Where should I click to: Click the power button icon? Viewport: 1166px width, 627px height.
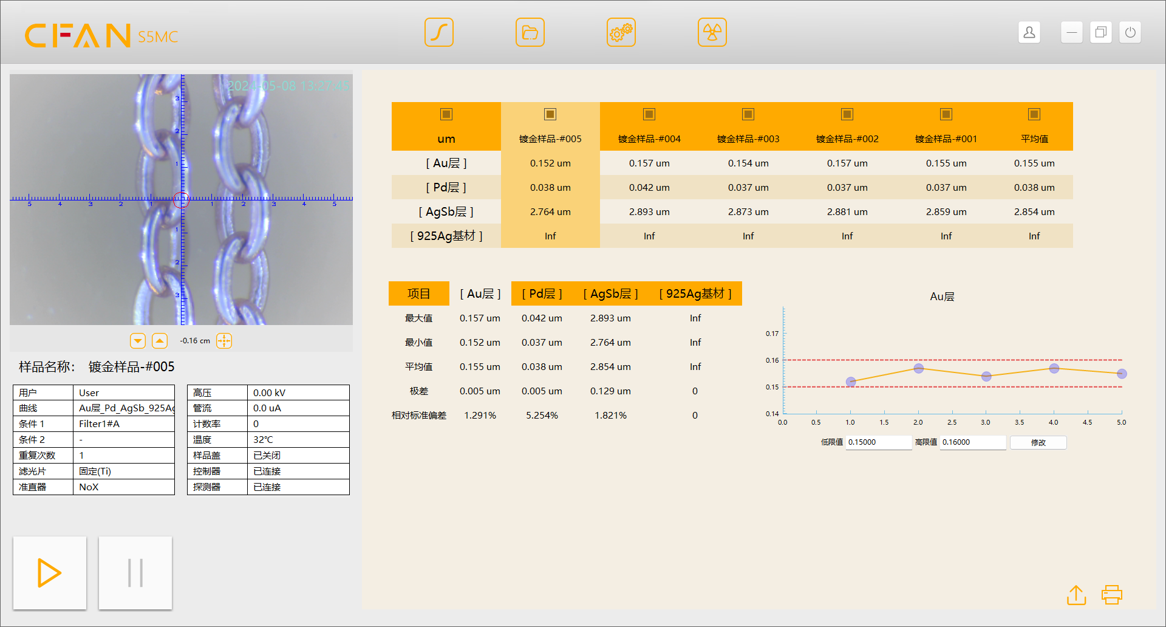1130,32
